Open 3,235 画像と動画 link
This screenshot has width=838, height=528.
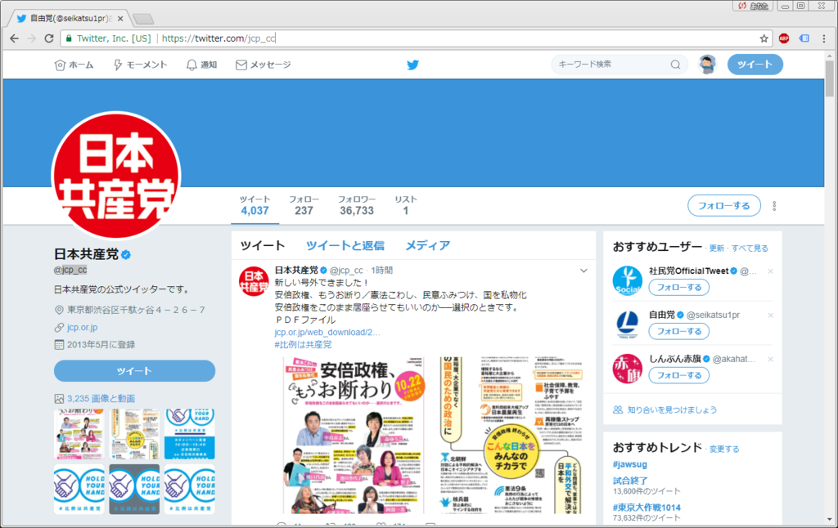click(101, 398)
